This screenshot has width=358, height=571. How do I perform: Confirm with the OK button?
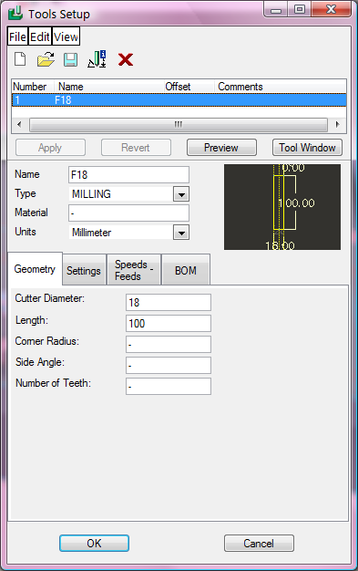(94, 544)
